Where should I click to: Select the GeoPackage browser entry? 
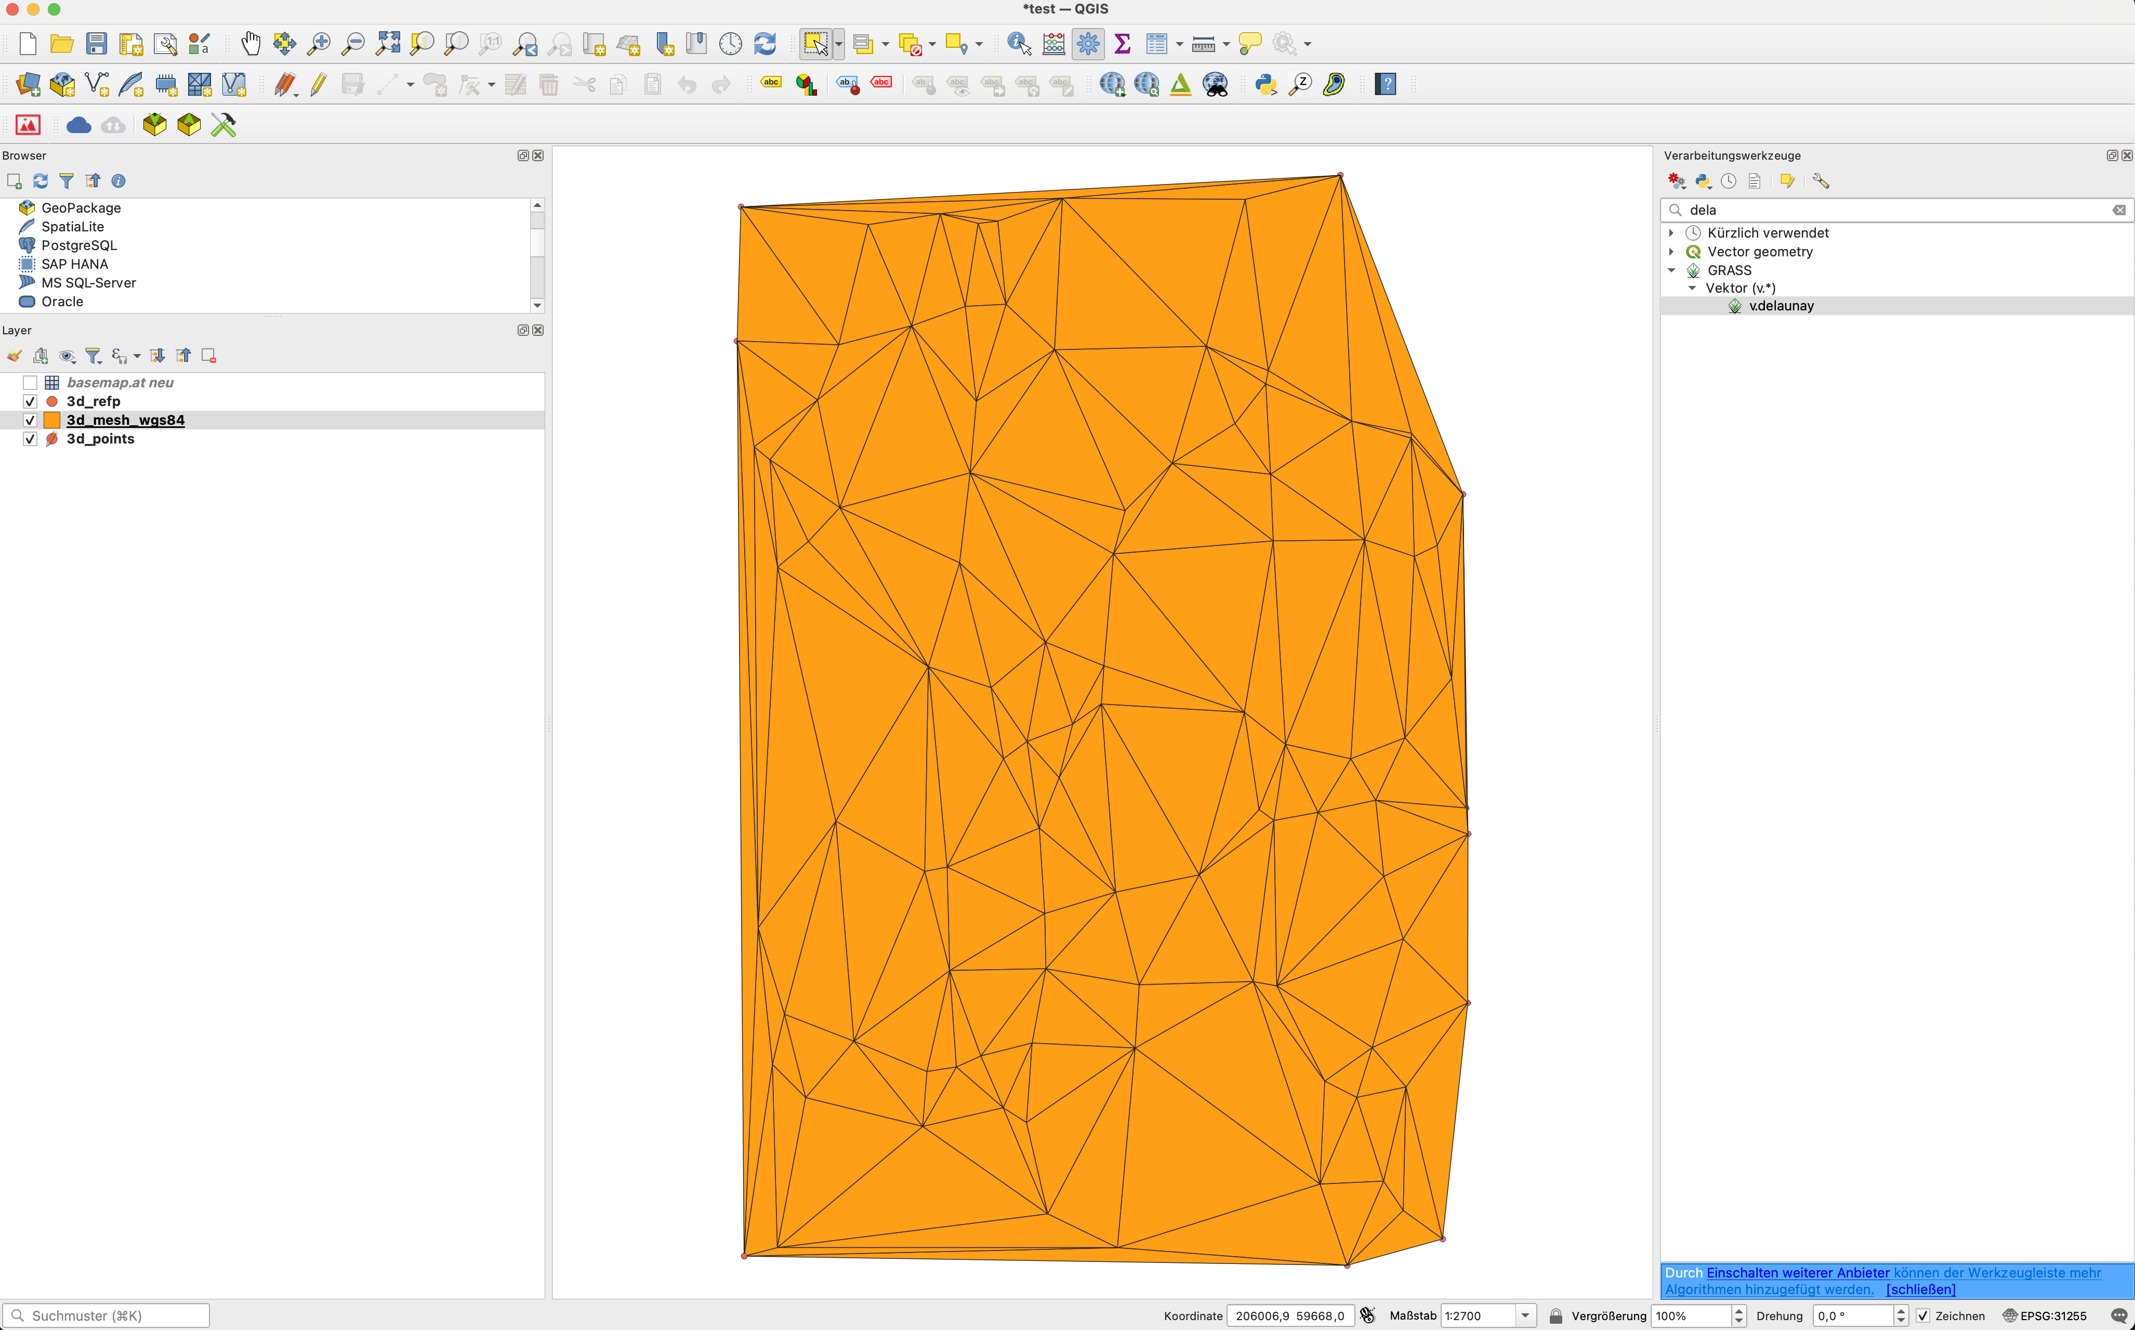[81, 207]
